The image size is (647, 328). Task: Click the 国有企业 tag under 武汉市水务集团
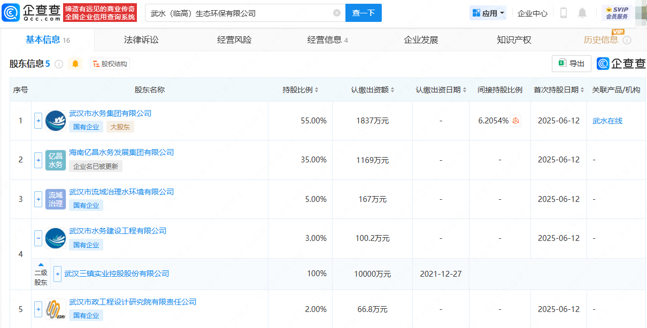pos(86,127)
